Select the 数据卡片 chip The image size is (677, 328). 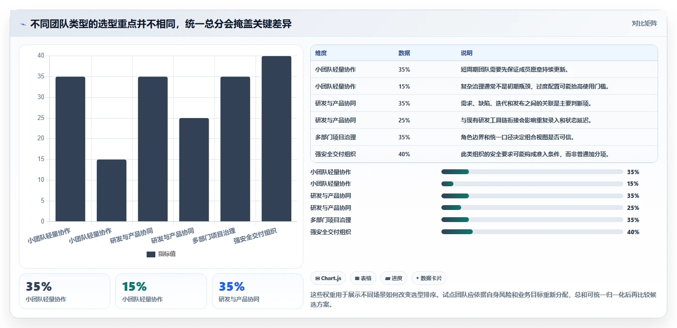coord(429,278)
